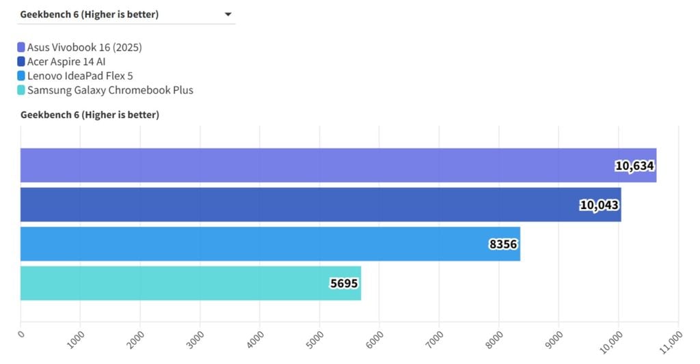Toggle Asus Vivobook 16 (2025) legend swatch

pos(21,47)
